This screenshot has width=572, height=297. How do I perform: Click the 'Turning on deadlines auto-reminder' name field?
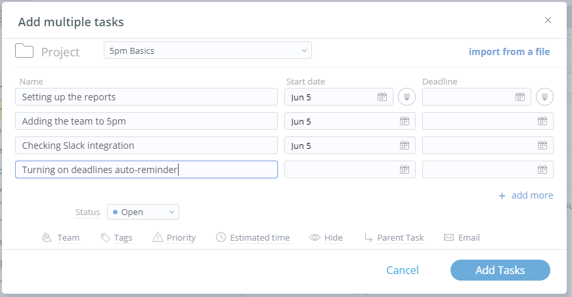coord(146,170)
